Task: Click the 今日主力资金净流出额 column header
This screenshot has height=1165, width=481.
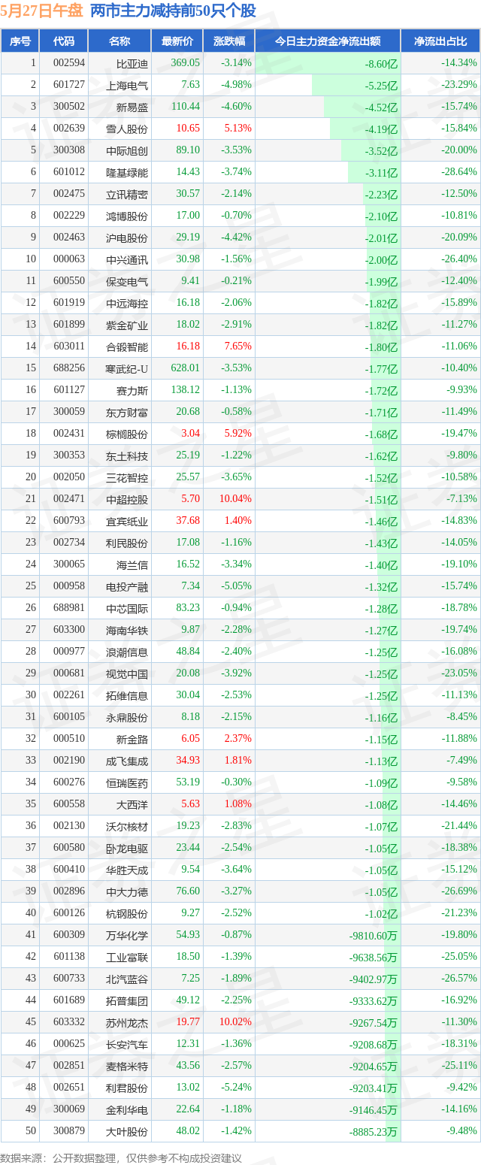Action: (328, 41)
